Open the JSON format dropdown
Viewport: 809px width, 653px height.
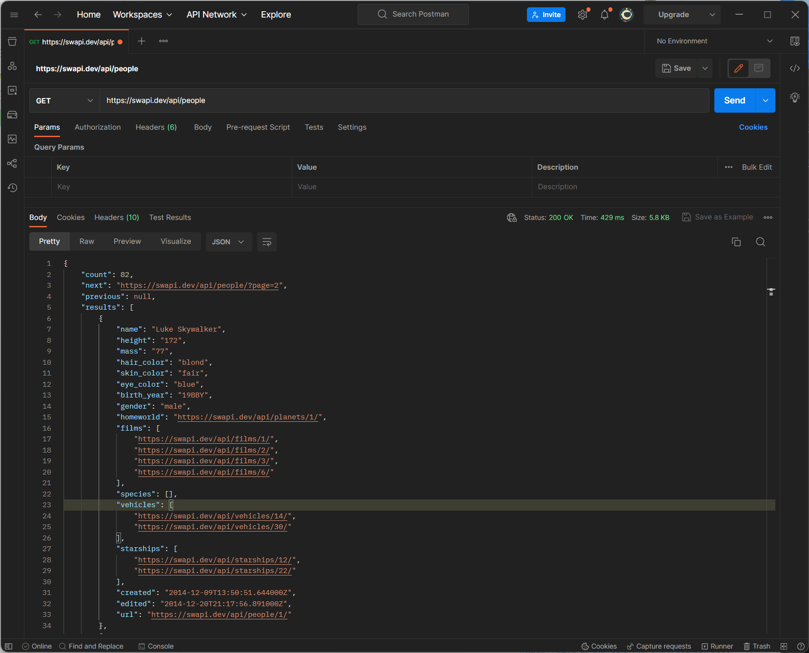click(228, 242)
